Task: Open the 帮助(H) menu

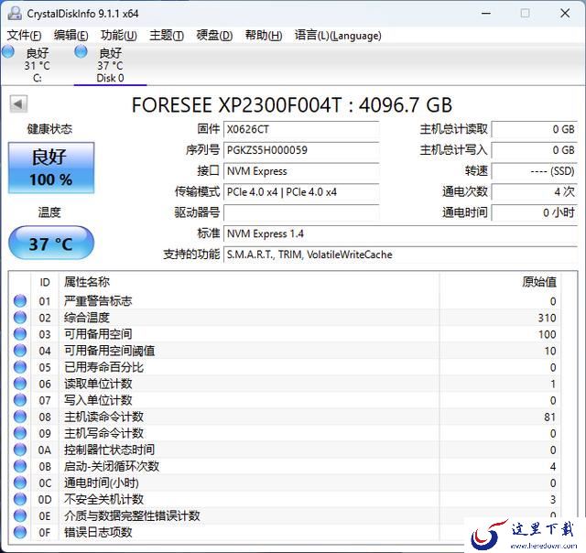Action: click(x=264, y=36)
